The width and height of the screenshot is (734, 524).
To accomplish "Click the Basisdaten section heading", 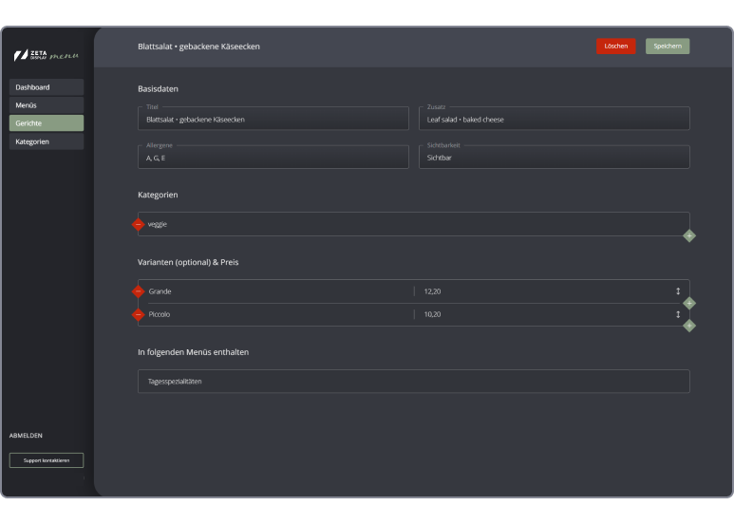I will point(158,89).
